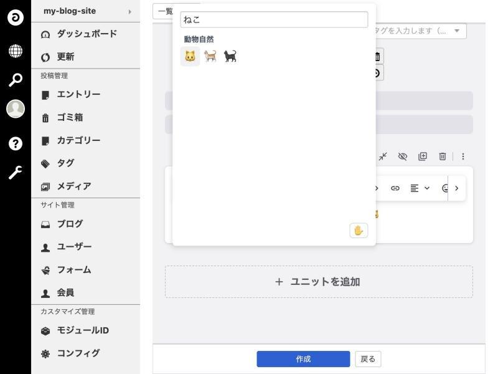This screenshot has width=498, height=374.
Task: Open コンフィグ in the sidebar
Action: tap(86, 353)
